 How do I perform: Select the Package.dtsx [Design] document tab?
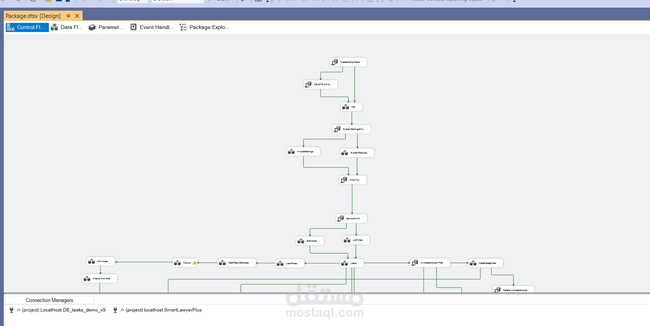pyautogui.click(x=33, y=16)
